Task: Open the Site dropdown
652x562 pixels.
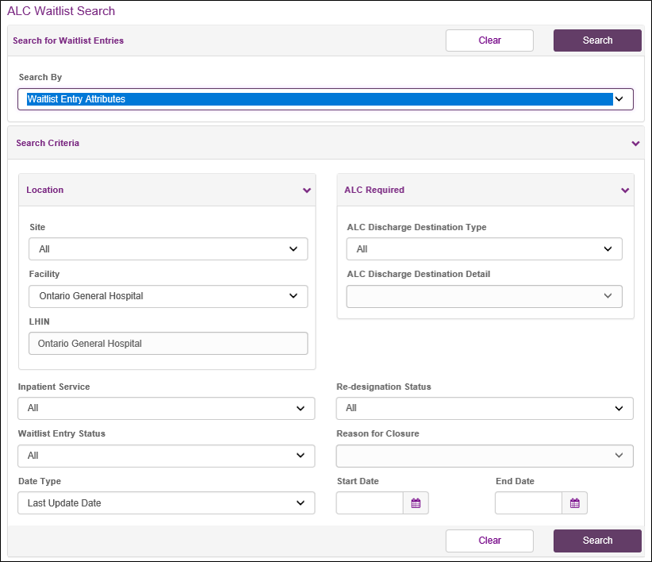Action: 168,249
